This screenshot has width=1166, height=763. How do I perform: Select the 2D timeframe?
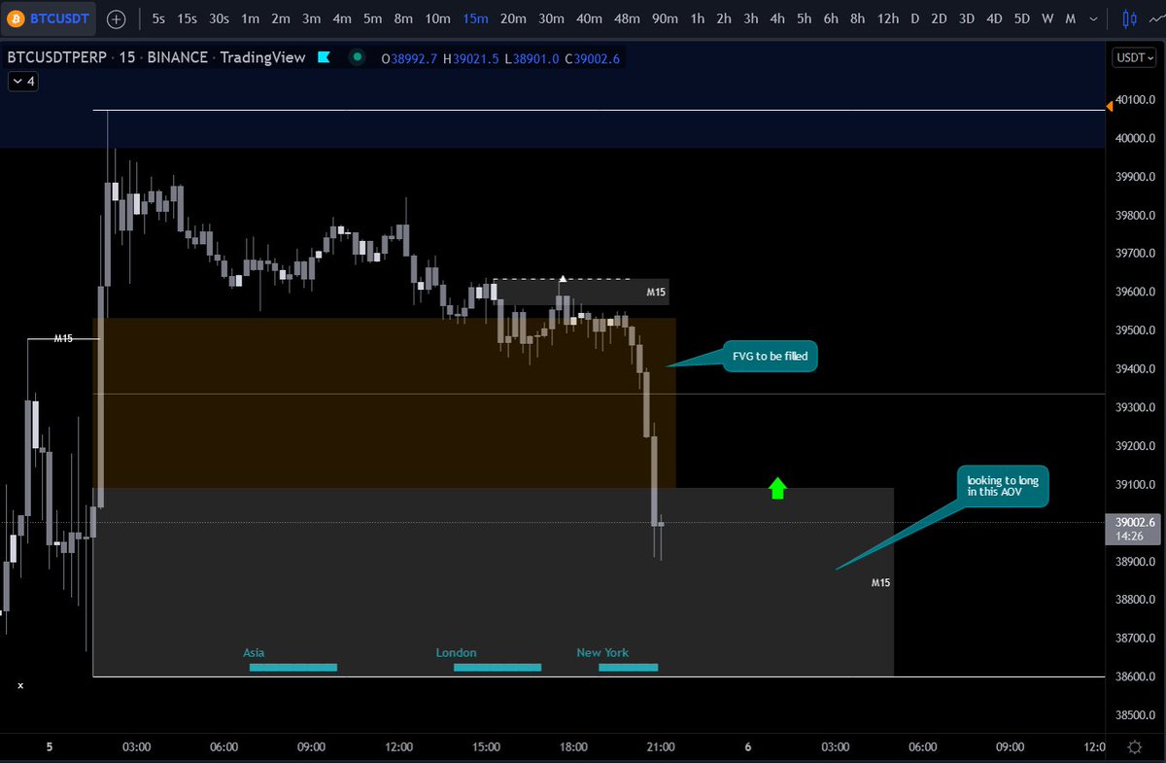pos(939,18)
